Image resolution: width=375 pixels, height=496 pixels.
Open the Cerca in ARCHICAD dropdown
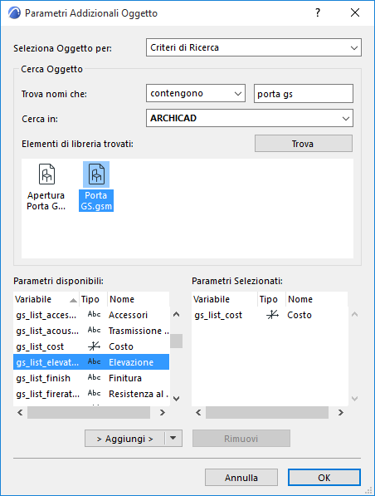(x=250, y=118)
